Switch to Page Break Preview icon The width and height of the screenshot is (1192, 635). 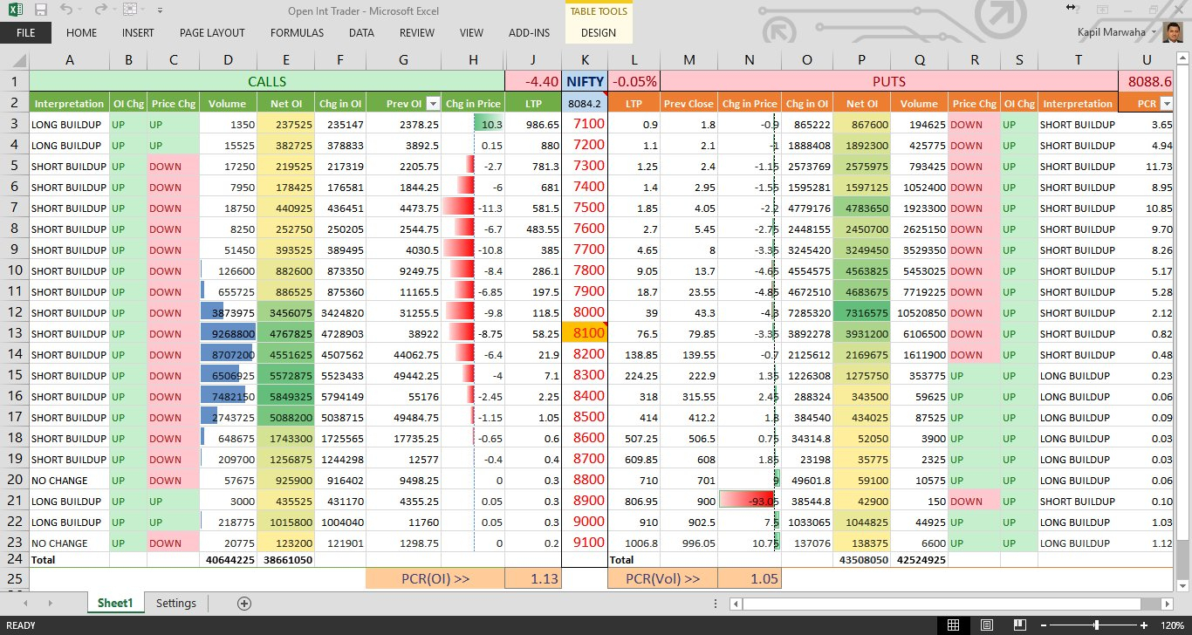[x=1018, y=625]
